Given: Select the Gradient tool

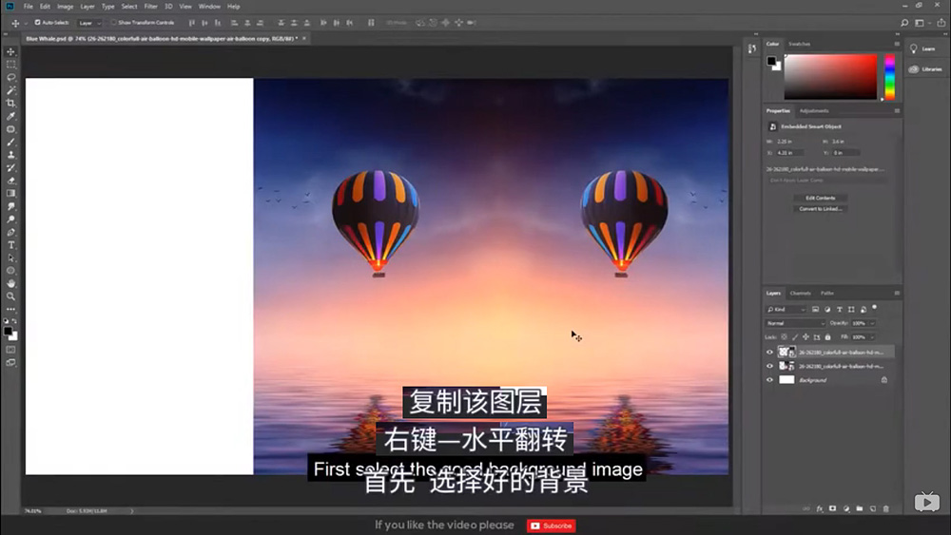Looking at the screenshot, I should coord(10,193).
